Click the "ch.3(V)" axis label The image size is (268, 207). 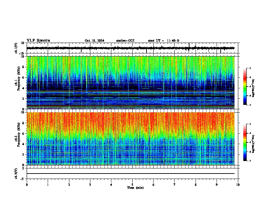[x=16, y=174]
